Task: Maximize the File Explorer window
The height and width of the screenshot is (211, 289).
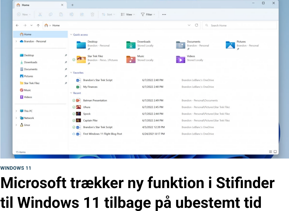Action: tap(263, 3)
